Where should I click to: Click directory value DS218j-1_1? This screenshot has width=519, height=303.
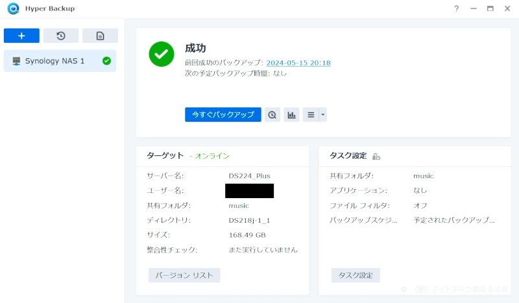pos(249,220)
